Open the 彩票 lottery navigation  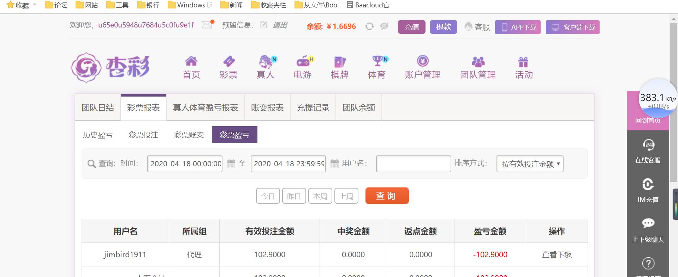coord(228,67)
